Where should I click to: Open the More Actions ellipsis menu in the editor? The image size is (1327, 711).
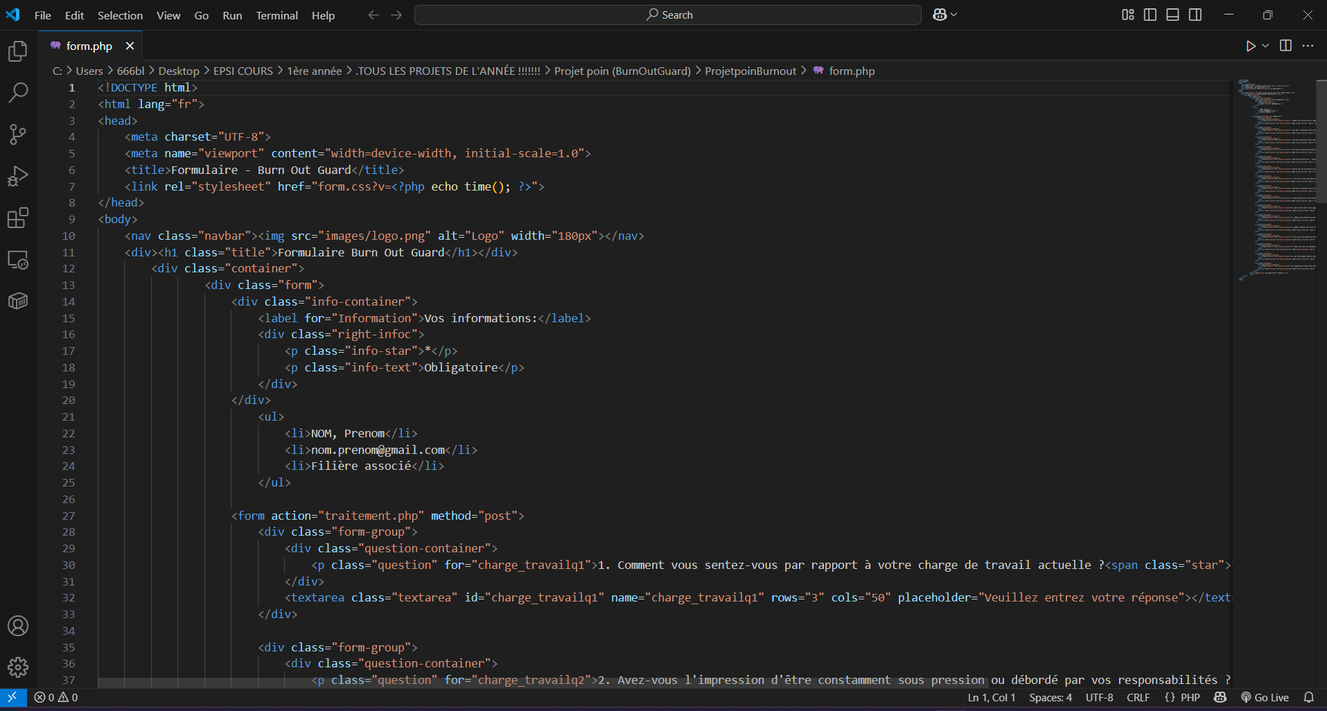1308,46
